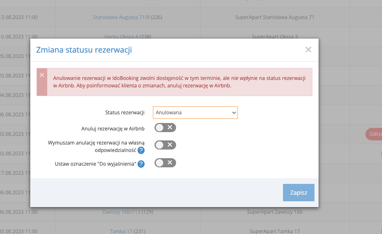
Task: Open Stanisława Augusta 71/8 link
Action: pos(121,17)
